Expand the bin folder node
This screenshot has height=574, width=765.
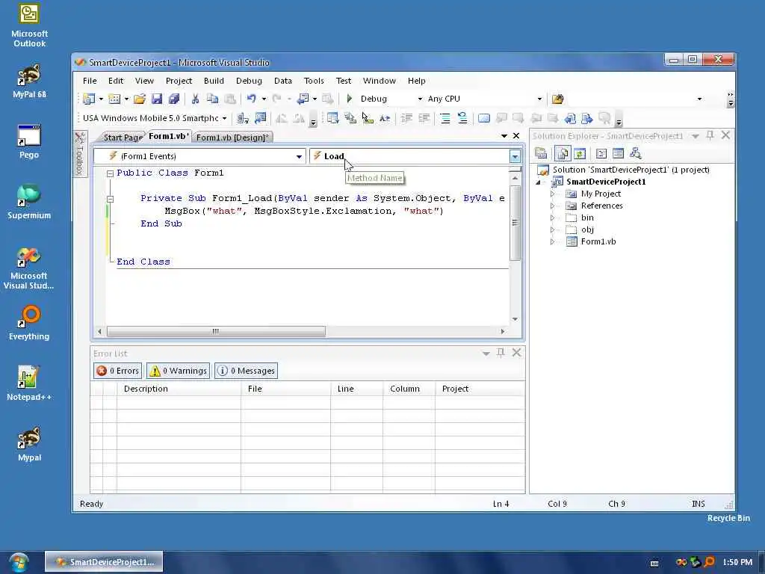(x=552, y=217)
